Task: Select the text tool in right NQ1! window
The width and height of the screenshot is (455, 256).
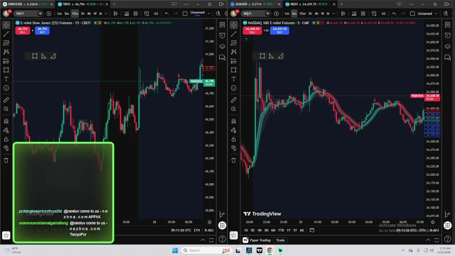Action: click(x=234, y=79)
